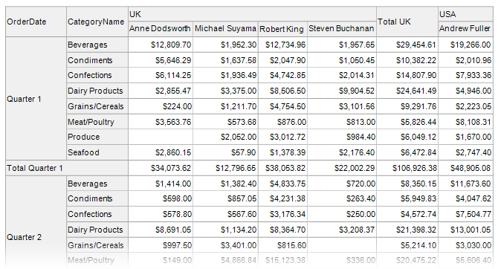Image resolution: width=501 pixels, height=269 pixels.
Task: Click the empty Produce cell for Anne Dodsworth
Action: (x=161, y=137)
